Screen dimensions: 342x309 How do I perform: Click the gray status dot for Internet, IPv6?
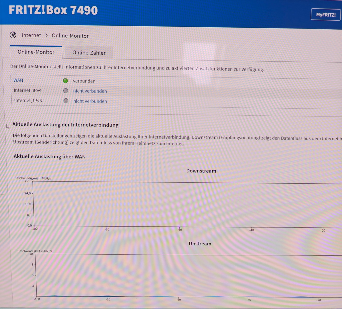point(66,101)
